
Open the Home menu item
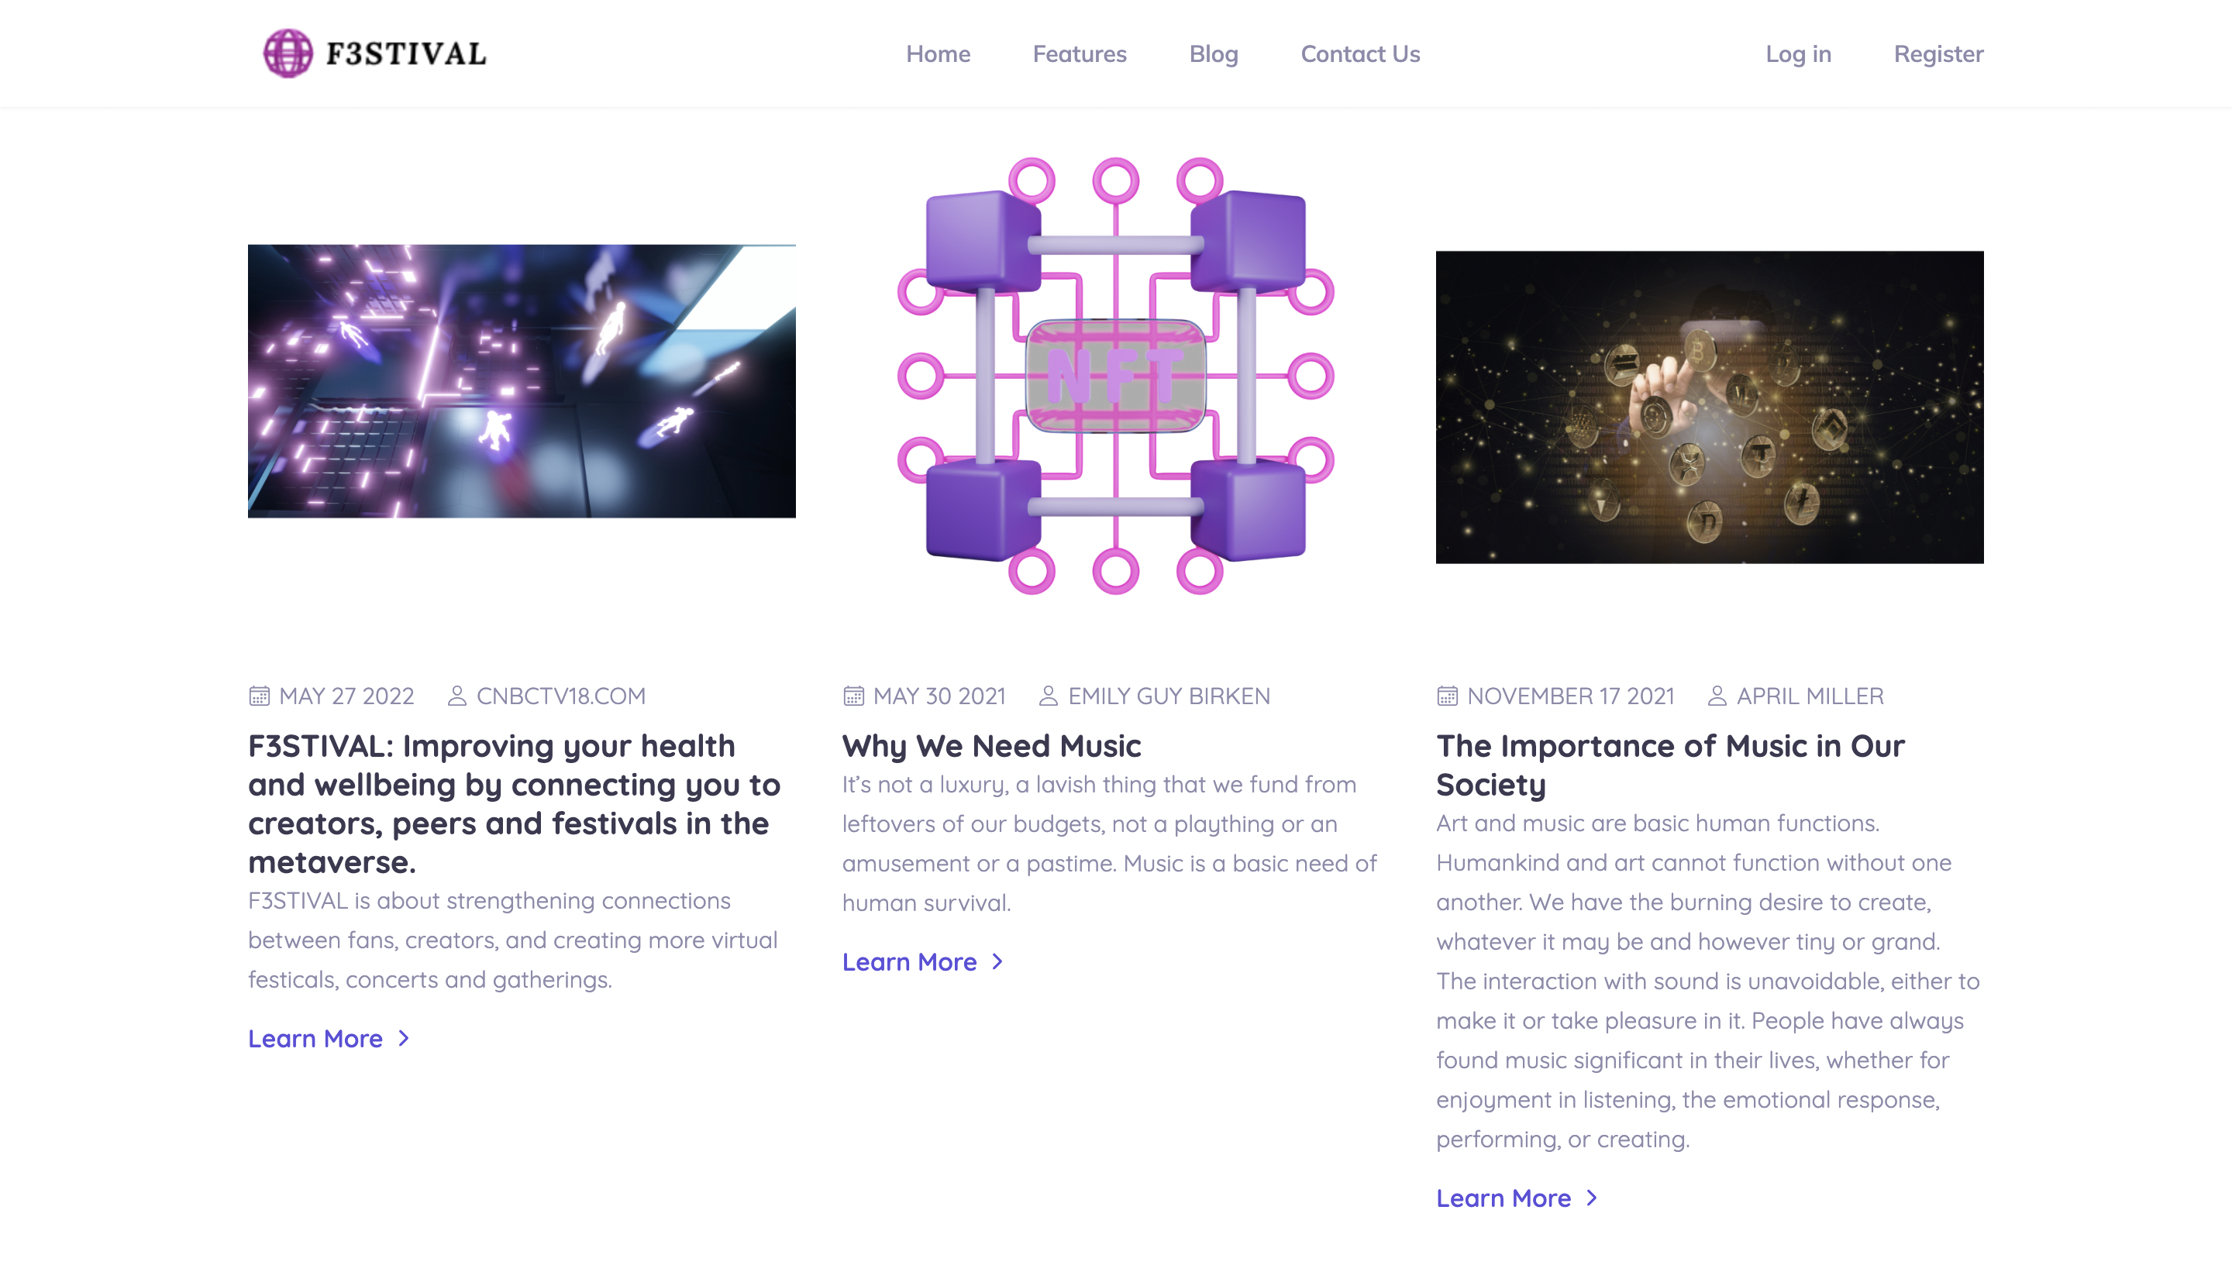point(938,53)
